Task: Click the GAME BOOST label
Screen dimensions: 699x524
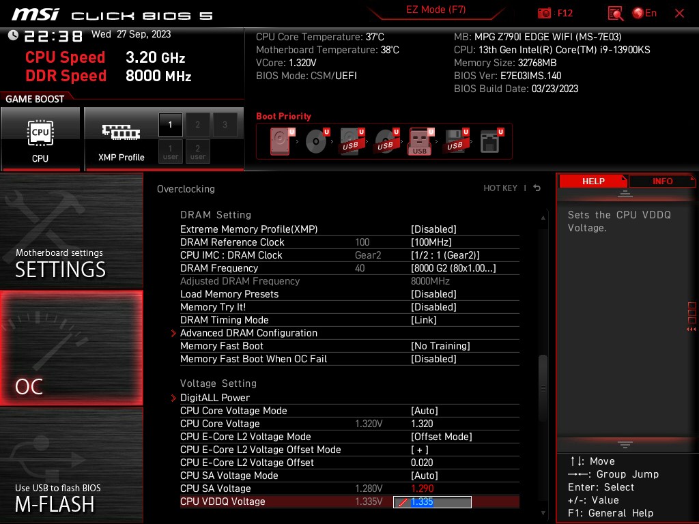Action: [35, 99]
